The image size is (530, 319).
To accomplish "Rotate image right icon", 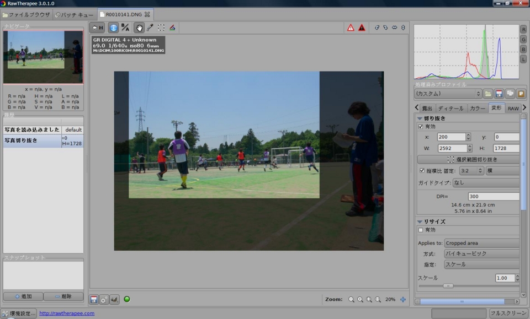I will pyautogui.click(x=385, y=28).
